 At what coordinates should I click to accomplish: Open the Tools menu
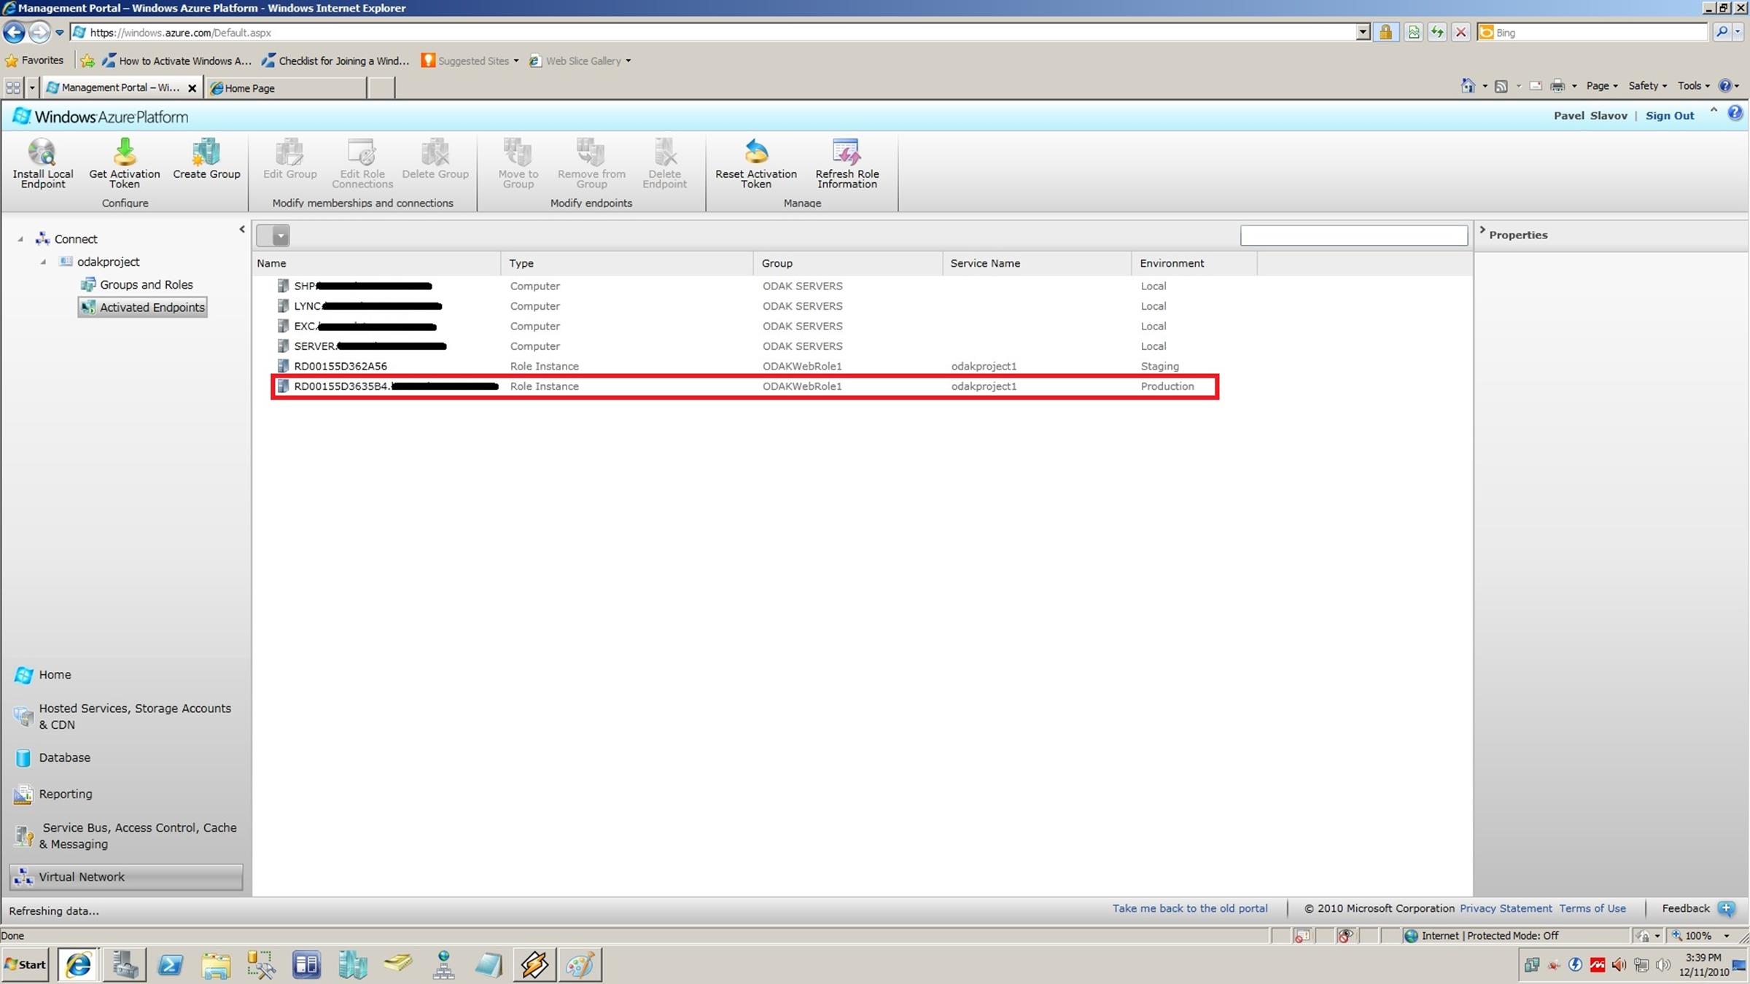[1694, 86]
